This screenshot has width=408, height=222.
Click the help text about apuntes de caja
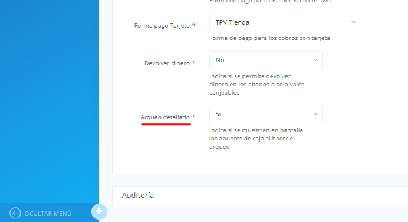[256, 139]
